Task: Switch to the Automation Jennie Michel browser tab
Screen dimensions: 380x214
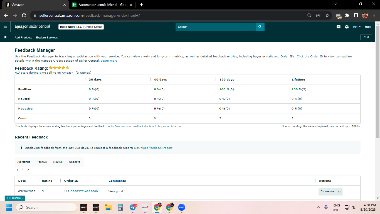Action: [x=102, y=5]
